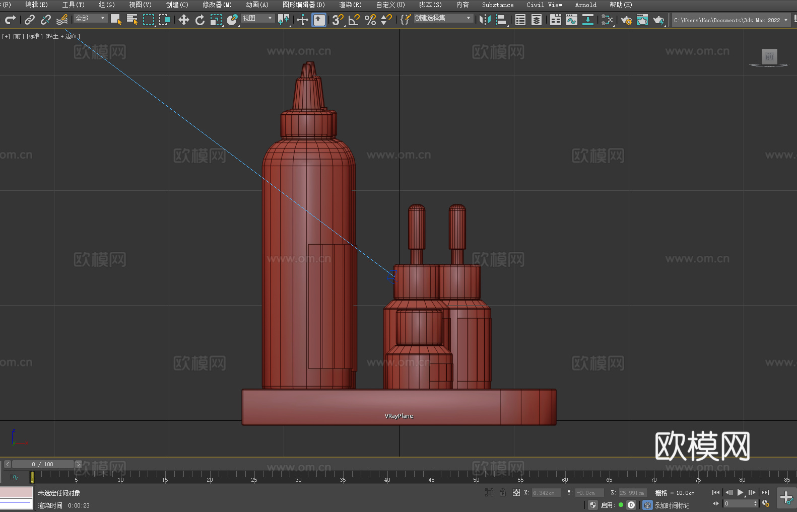Image resolution: width=797 pixels, height=512 pixels.
Task: Toggle the Selection Lock padlock
Action: pyautogui.click(x=503, y=492)
